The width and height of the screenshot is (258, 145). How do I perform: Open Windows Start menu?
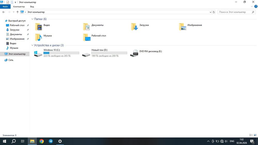4,141
